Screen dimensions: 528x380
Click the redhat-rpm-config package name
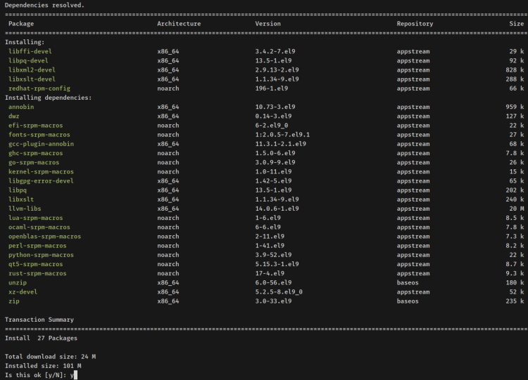39,89
